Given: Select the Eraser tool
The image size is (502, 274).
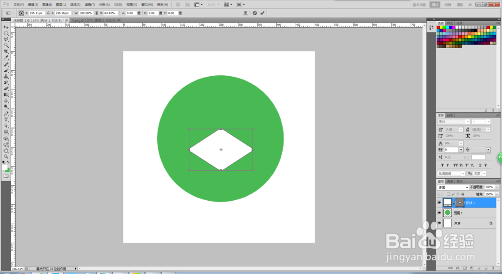Looking at the screenshot, I should [6, 89].
